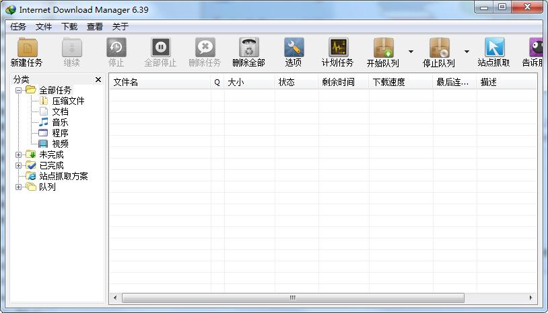
Task: Sort by the 最后连... column header
Action: coord(454,82)
